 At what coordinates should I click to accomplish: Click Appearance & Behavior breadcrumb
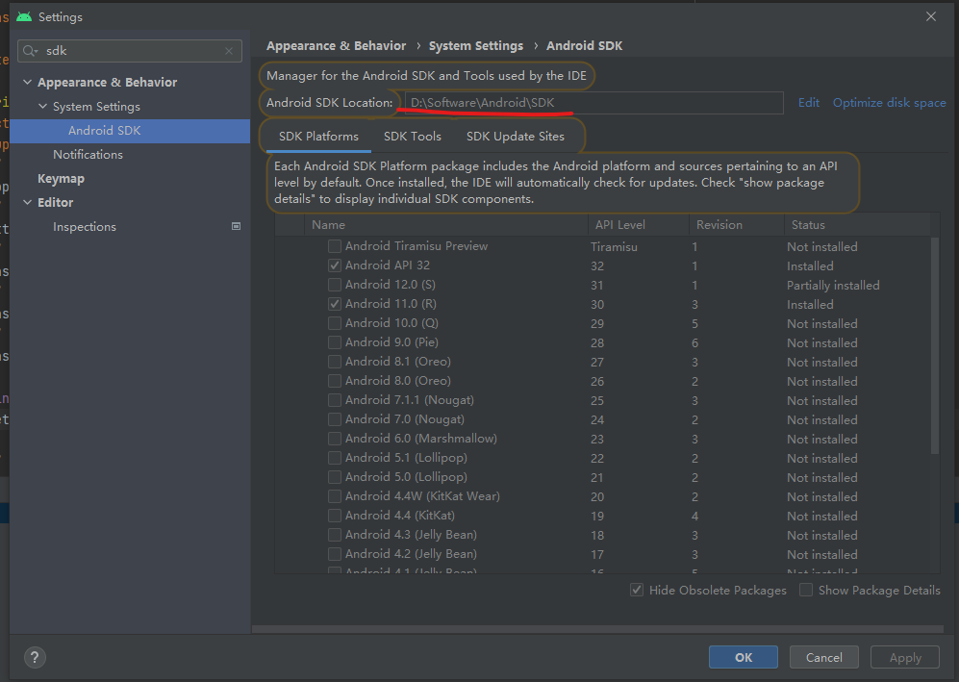336,46
